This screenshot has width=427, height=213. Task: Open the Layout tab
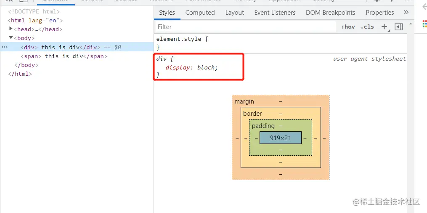pyautogui.click(x=234, y=13)
